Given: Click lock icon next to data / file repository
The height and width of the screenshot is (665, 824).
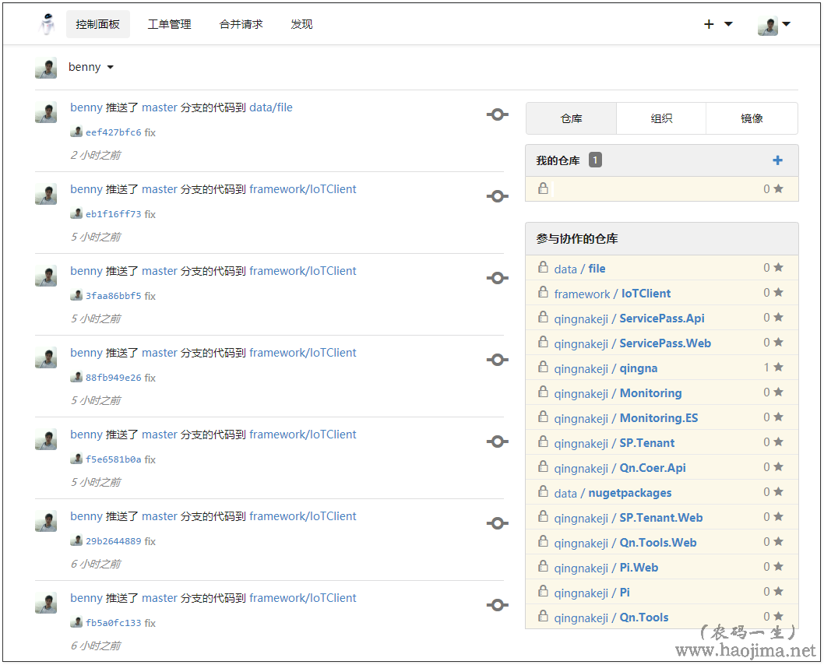Looking at the screenshot, I should pyautogui.click(x=543, y=268).
